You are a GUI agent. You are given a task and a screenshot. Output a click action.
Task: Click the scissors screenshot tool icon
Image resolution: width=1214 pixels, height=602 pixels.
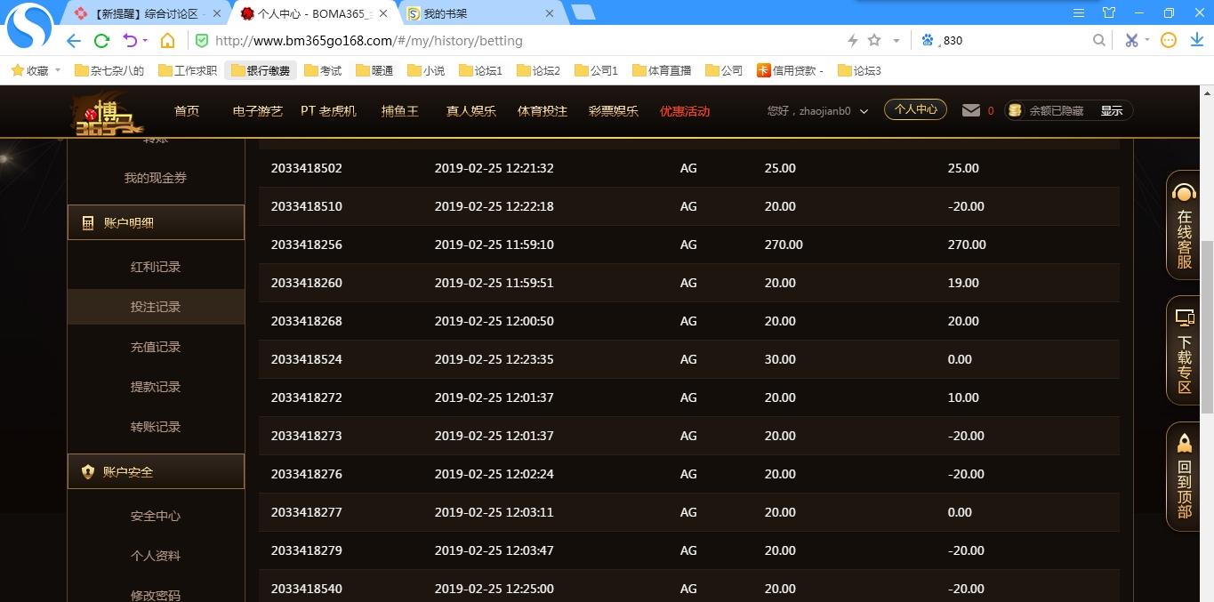(x=1131, y=40)
